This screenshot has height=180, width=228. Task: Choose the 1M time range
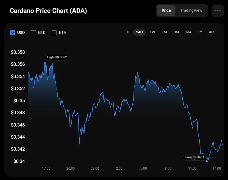164,32
